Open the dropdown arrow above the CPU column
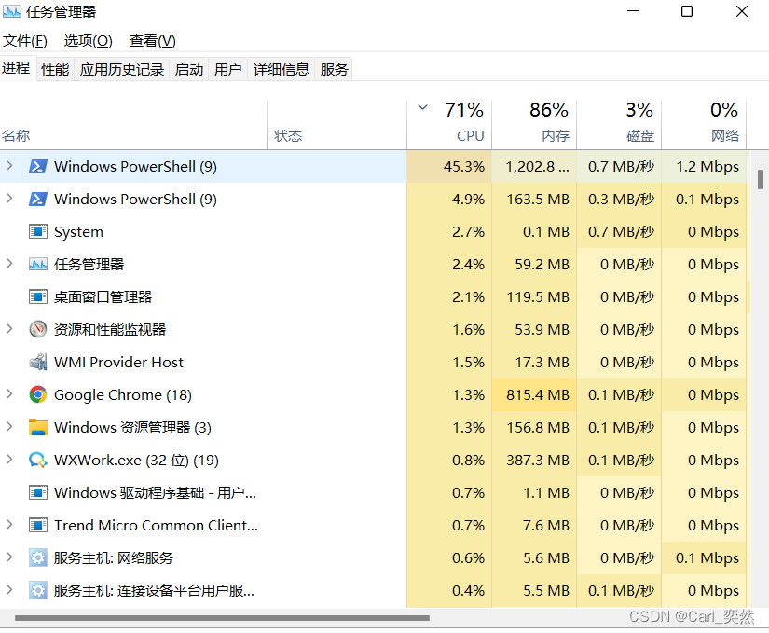This screenshot has height=633, width=769. [422, 106]
